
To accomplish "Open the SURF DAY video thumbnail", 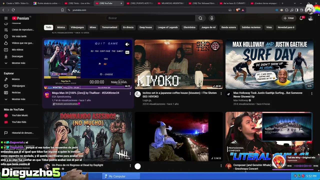I will point(269,64).
